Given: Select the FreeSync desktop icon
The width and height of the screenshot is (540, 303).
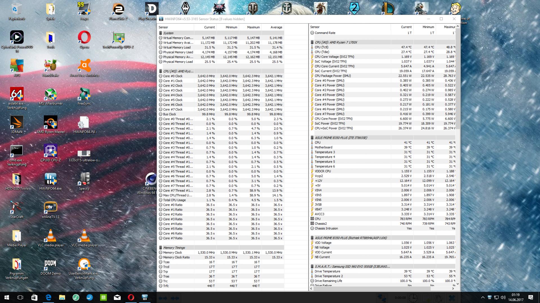Looking at the screenshot, I should pyautogui.click(x=84, y=97).
